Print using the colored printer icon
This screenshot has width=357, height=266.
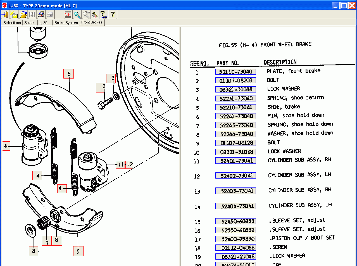click(x=41, y=15)
